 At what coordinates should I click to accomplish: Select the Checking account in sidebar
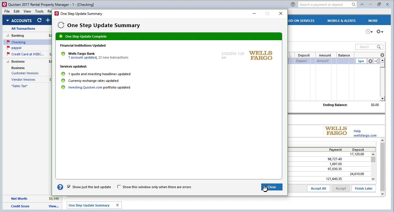tap(18, 42)
